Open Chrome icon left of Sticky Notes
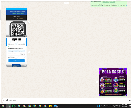 tap(45, 106)
